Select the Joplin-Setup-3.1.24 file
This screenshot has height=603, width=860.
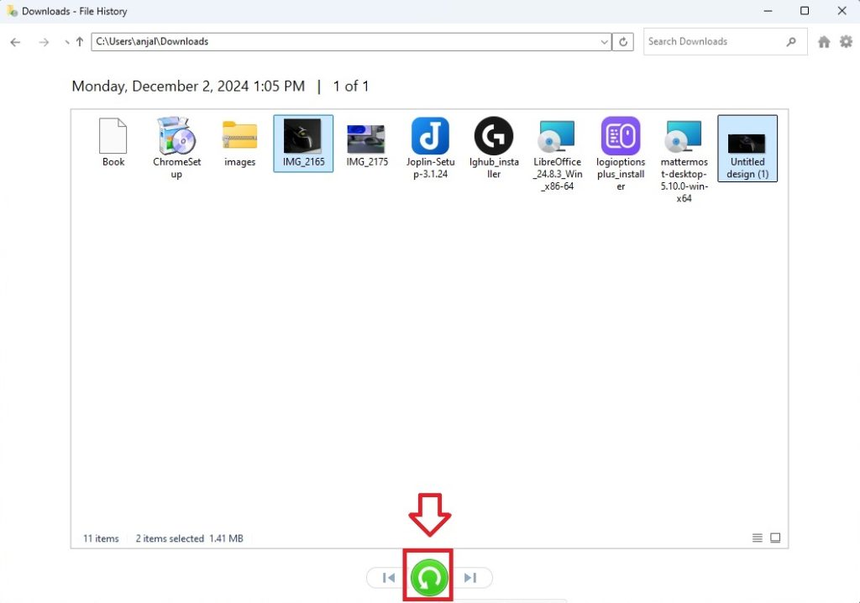tap(430, 148)
